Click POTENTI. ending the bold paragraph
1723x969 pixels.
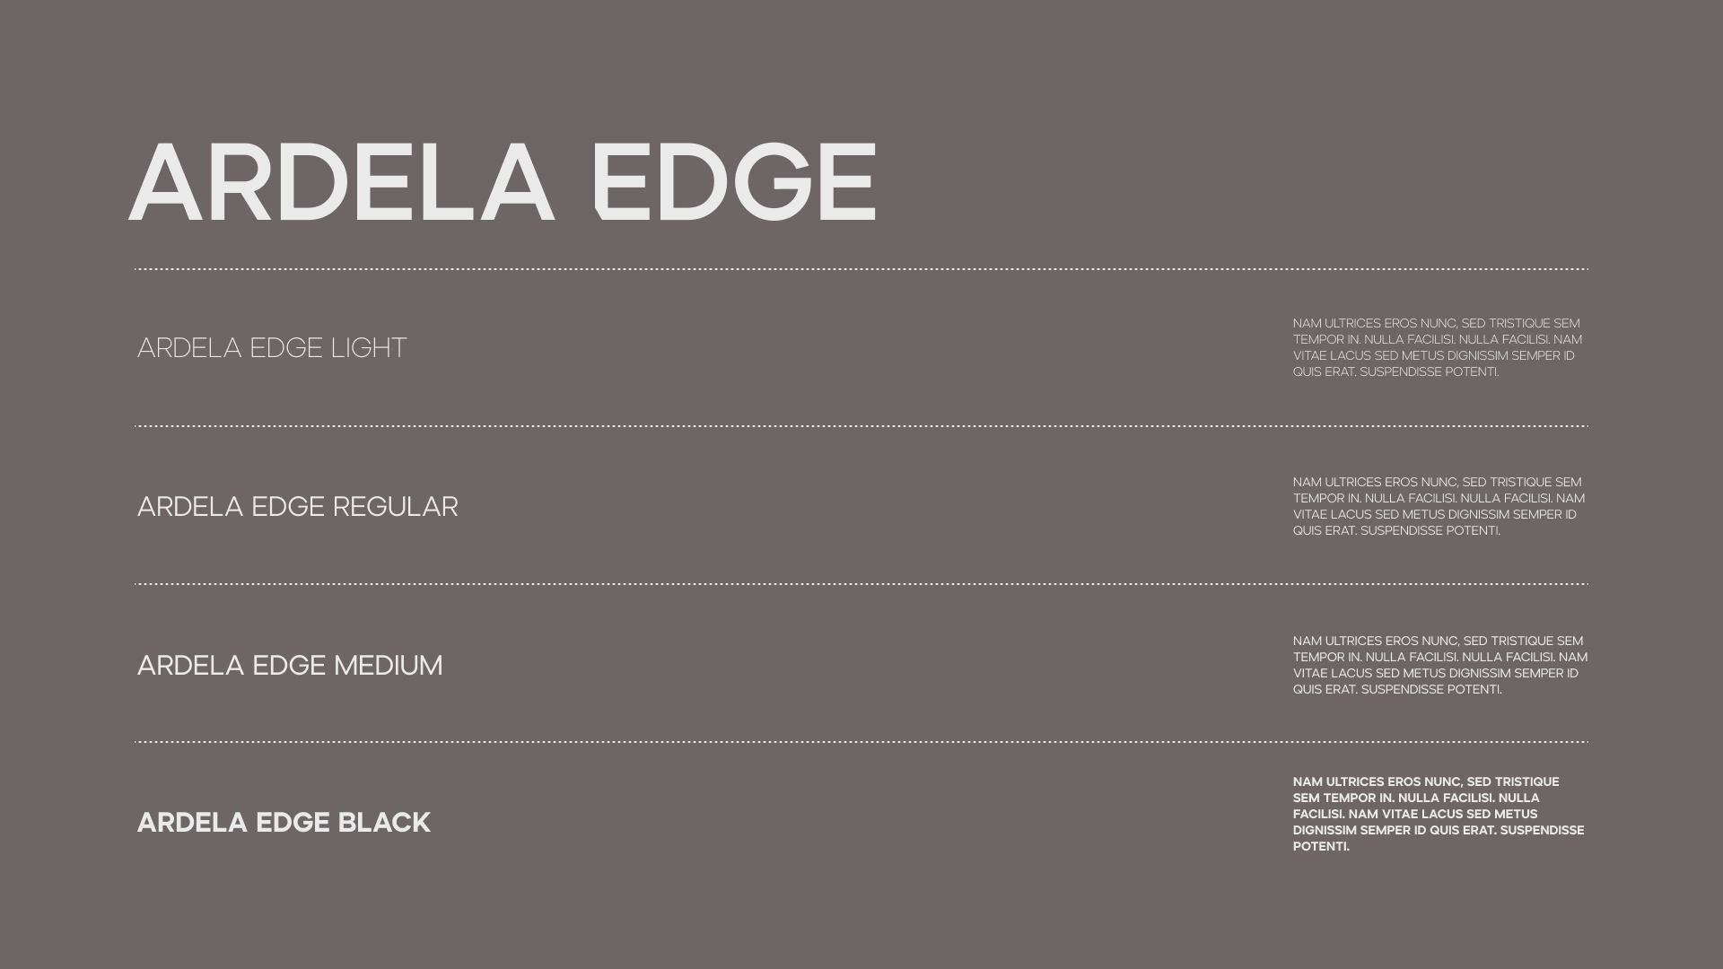[x=1321, y=846]
